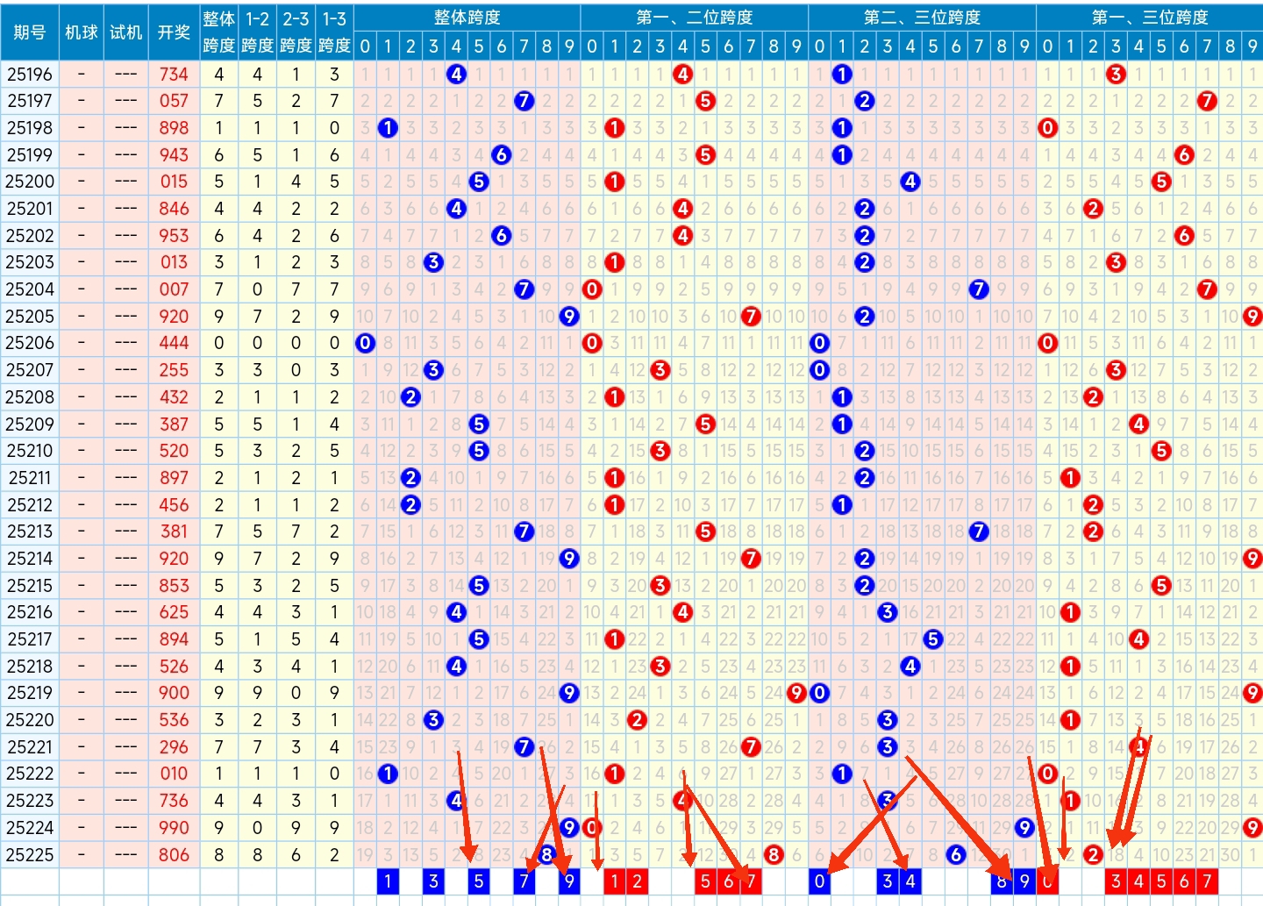Click winning number 806

[174, 855]
